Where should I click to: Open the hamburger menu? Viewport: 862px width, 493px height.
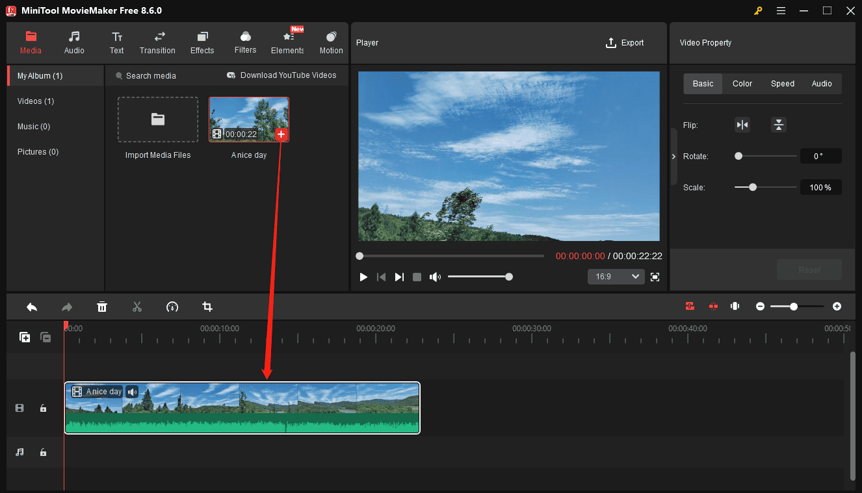781,10
